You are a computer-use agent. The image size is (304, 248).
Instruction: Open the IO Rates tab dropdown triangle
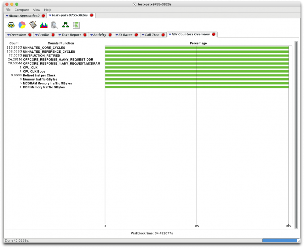point(117,35)
